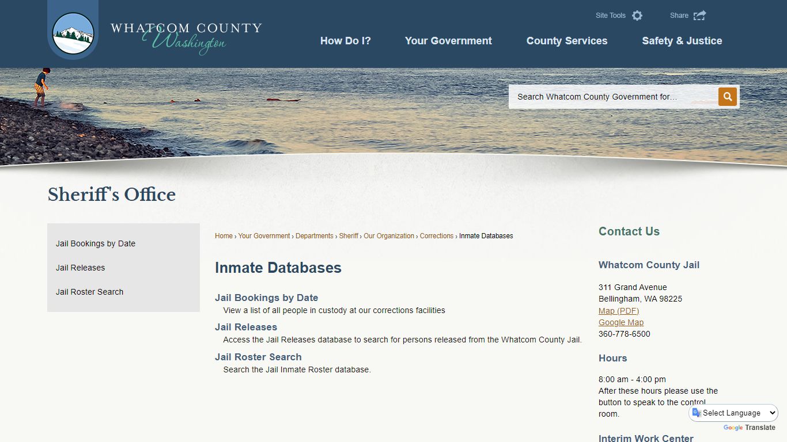
Task: Click the search icon to submit a query
Action: pyautogui.click(x=727, y=97)
